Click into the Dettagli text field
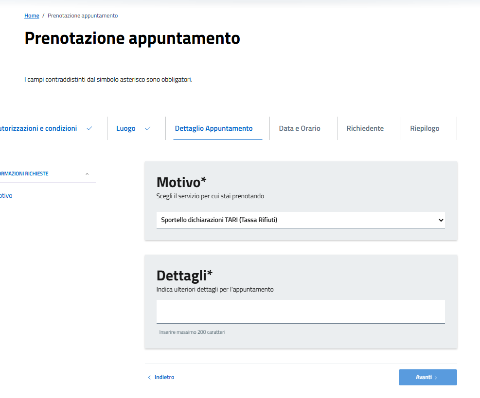 (300, 311)
